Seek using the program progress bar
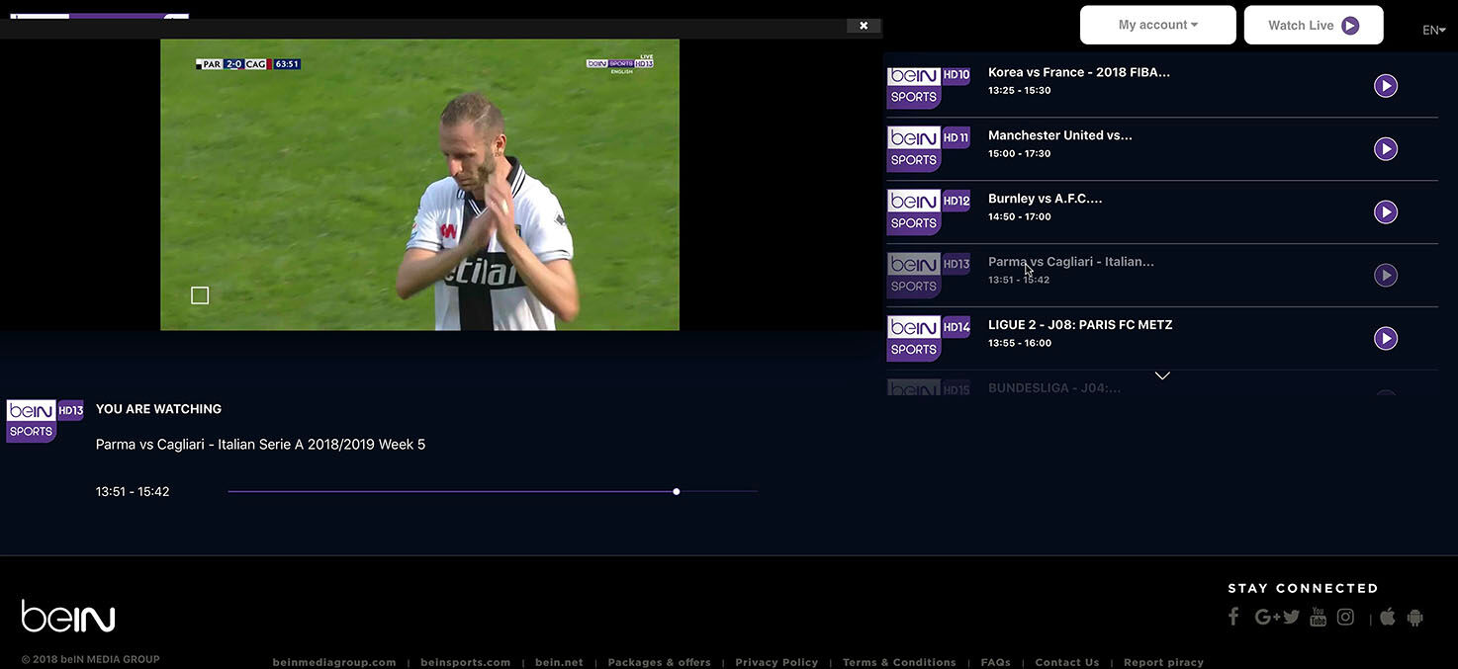Viewport: 1458px width, 669px height. click(493, 491)
